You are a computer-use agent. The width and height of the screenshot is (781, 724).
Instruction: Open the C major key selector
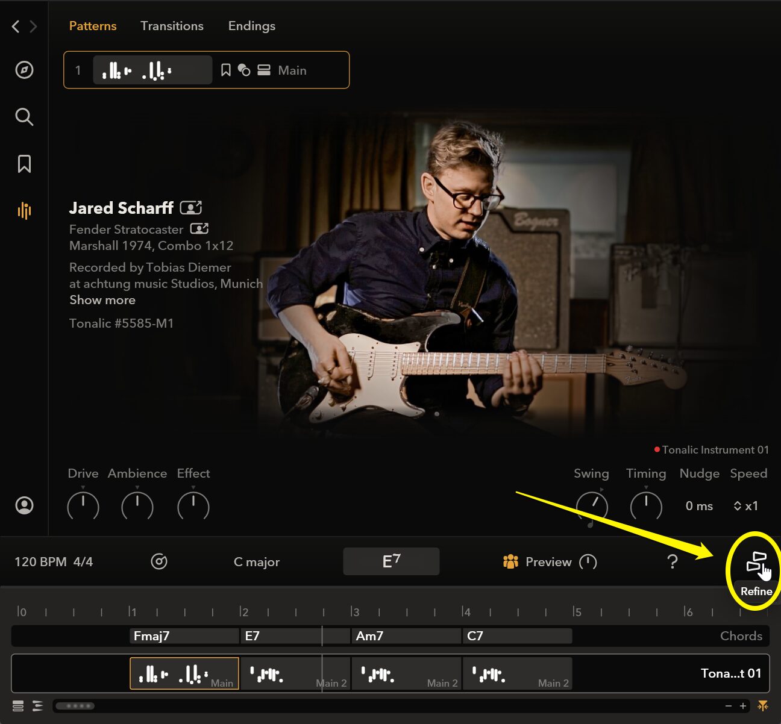[x=257, y=562]
